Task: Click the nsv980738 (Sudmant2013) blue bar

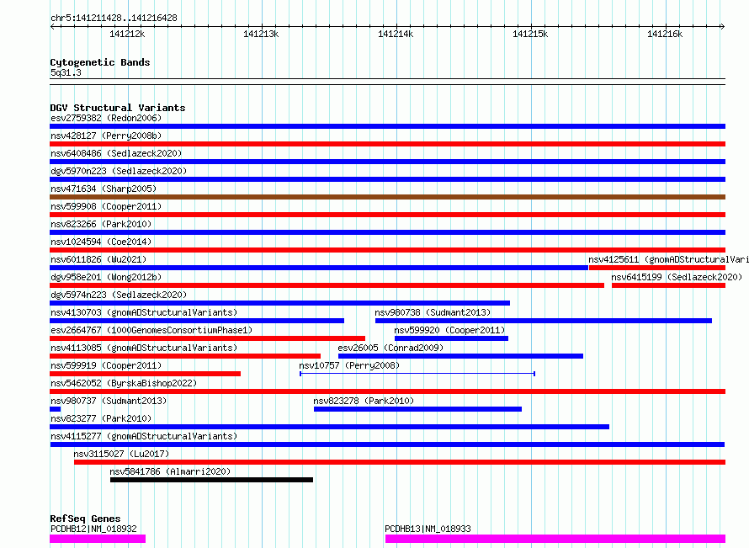Action: (544, 321)
